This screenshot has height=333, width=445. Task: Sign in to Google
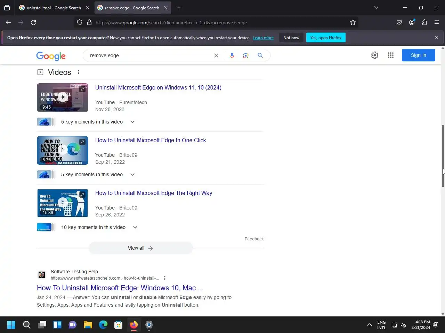(418, 55)
